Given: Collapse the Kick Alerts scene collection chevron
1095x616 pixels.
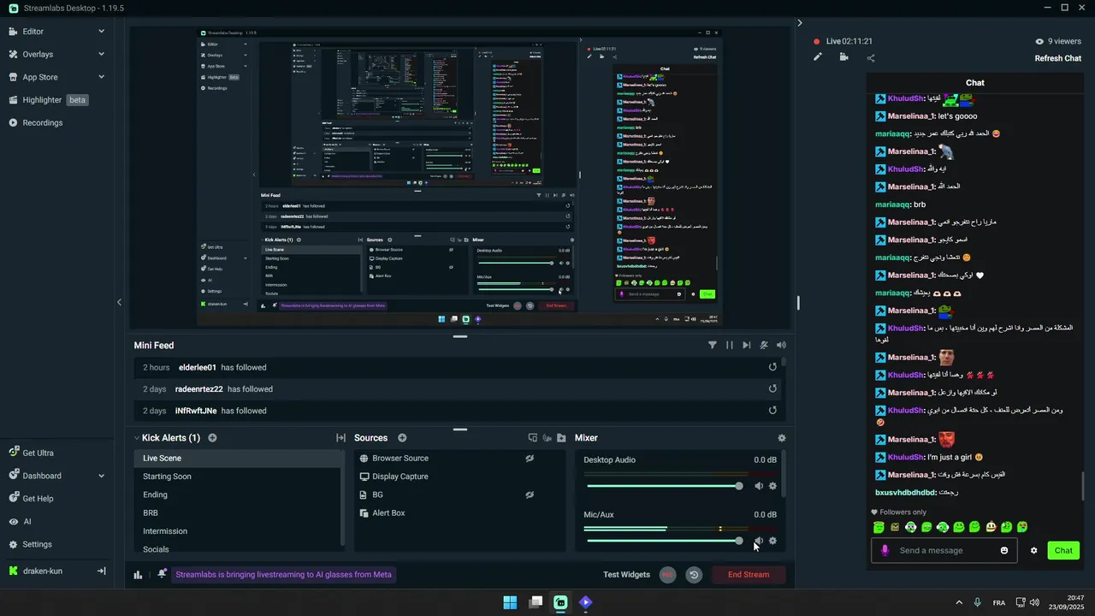Looking at the screenshot, I should point(137,438).
